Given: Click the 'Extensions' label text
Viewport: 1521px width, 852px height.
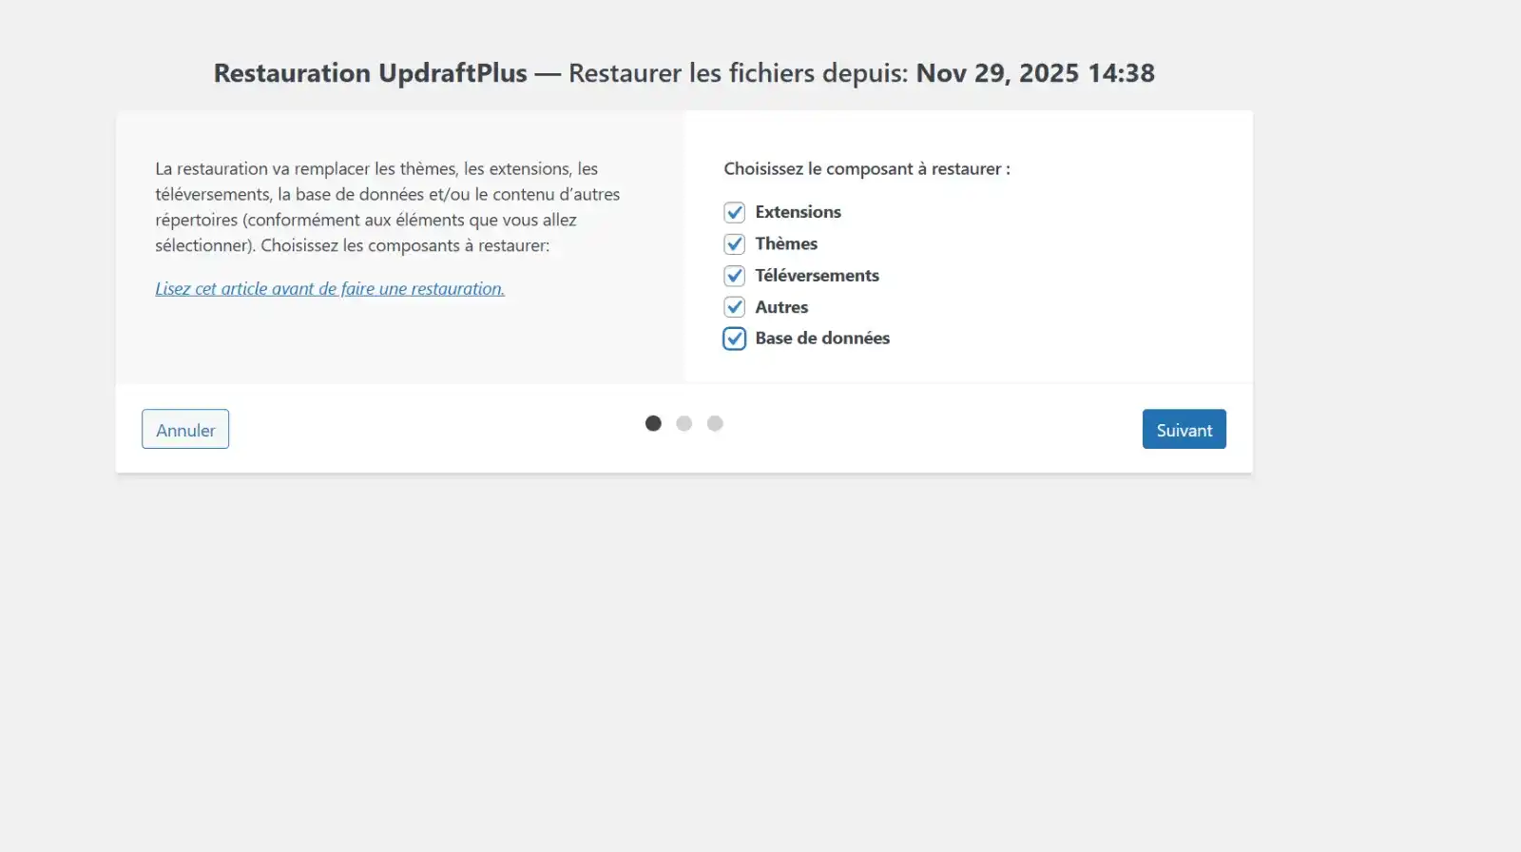Looking at the screenshot, I should click(x=798, y=212).
